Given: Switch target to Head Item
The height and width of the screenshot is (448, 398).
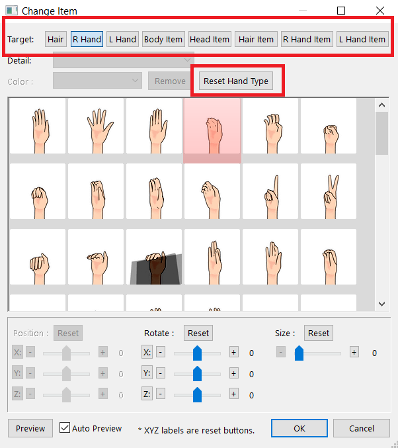Looking at the screenshot, I should pos(210,39).
